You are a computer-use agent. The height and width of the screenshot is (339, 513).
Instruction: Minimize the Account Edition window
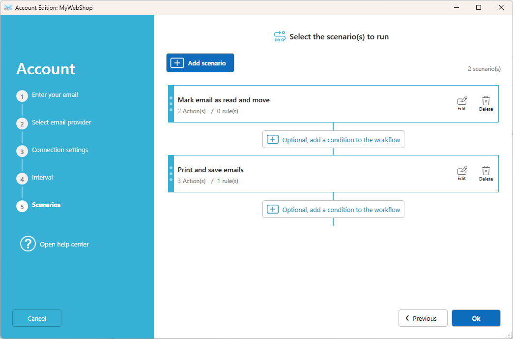pos(456,7)
